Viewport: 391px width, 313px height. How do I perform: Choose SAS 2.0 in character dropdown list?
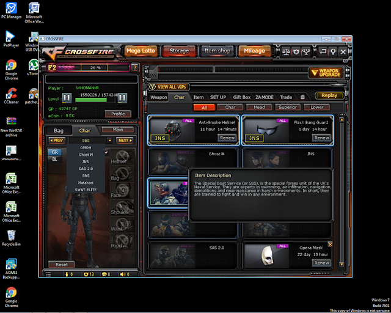click(x=86, y=169)
